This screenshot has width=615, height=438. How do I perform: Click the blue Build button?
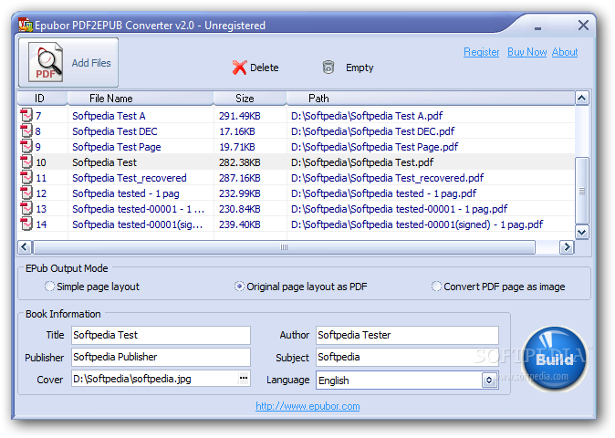(555, 359)
